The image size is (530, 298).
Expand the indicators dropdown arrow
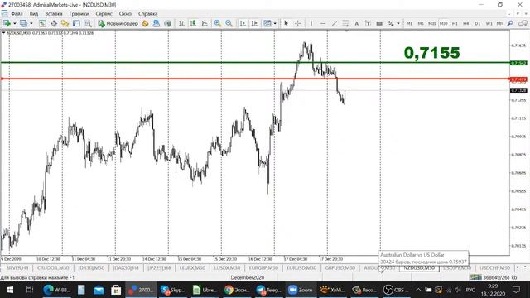(x=275, y=24)
